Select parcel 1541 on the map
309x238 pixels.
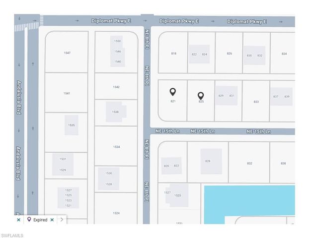pos(67,93)
